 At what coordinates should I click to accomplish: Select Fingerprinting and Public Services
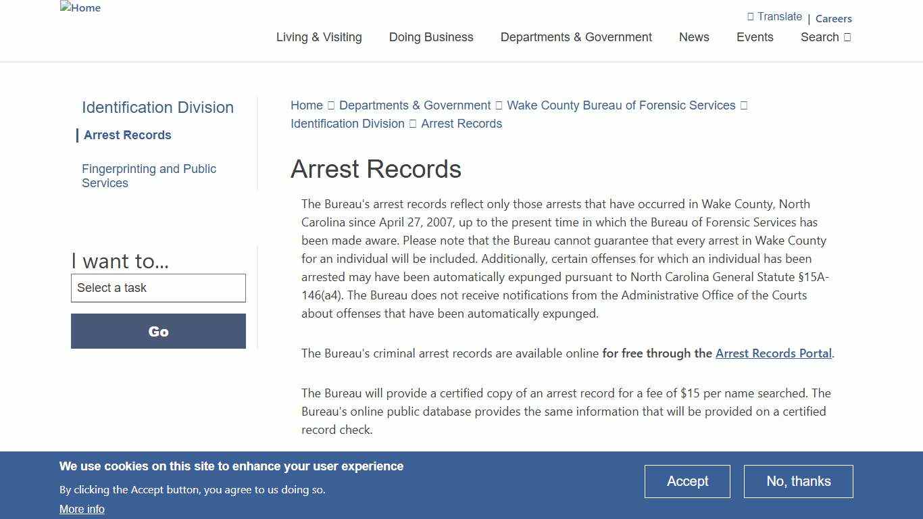[149, 176]
